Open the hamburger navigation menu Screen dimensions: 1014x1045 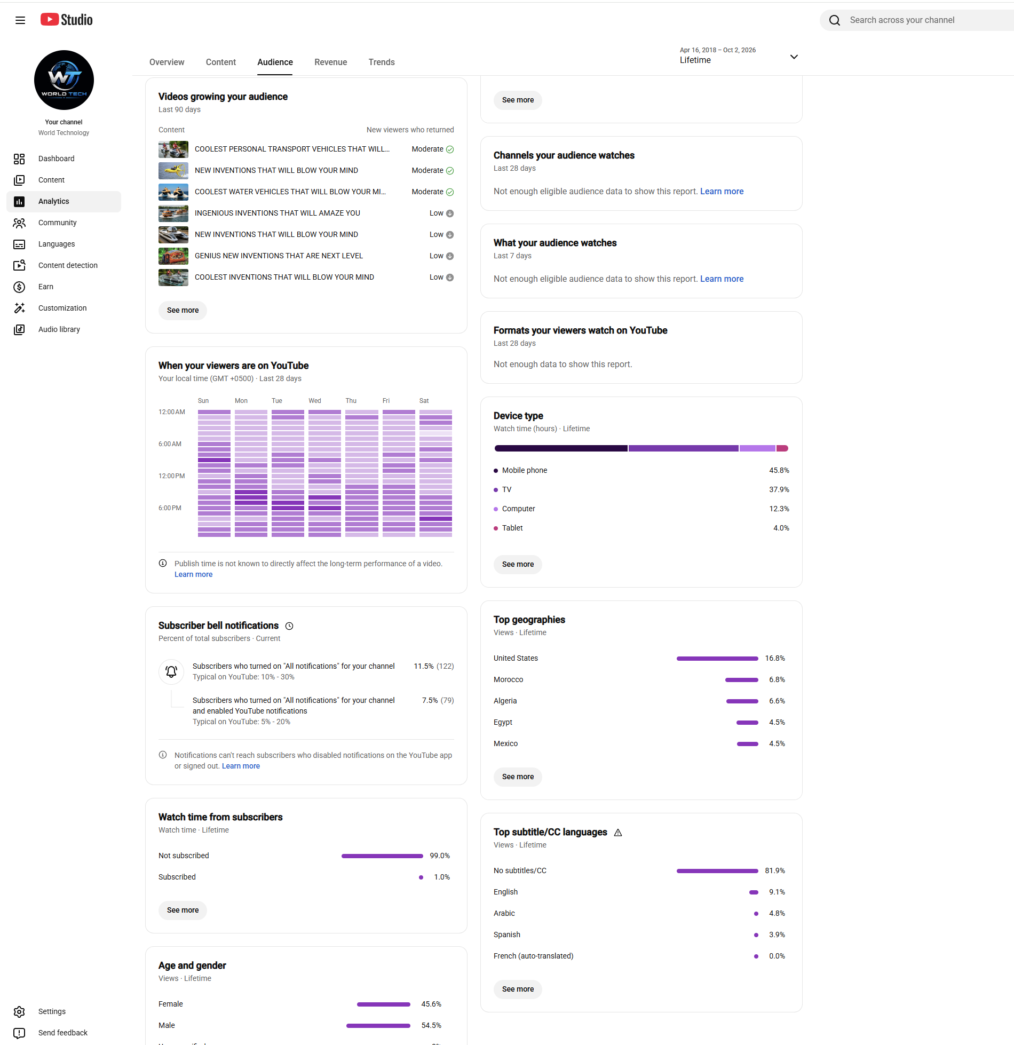tap(20, 20)
